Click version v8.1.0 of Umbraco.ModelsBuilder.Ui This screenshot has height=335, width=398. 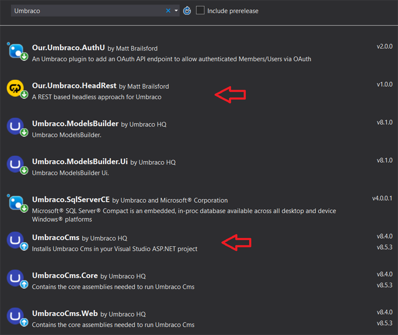coord(384,160)
